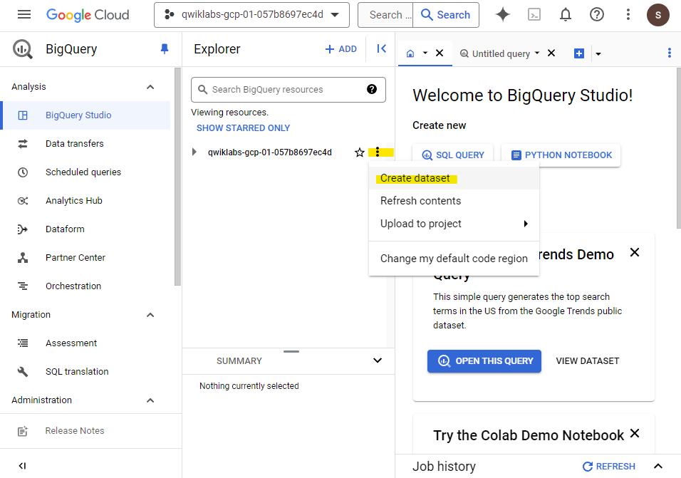The height and width of the screenshot is (478, 681).
Task: Open the Gemini AI sparkle assistant
Action: pyautogui.click(x=502, y=15)
